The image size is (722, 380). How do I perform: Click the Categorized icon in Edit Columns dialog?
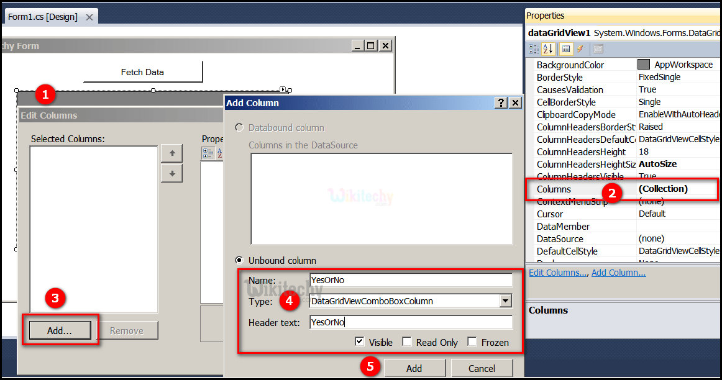tap(209, 153)
